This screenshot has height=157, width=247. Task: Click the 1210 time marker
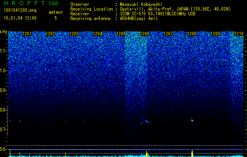coord(239,34)
